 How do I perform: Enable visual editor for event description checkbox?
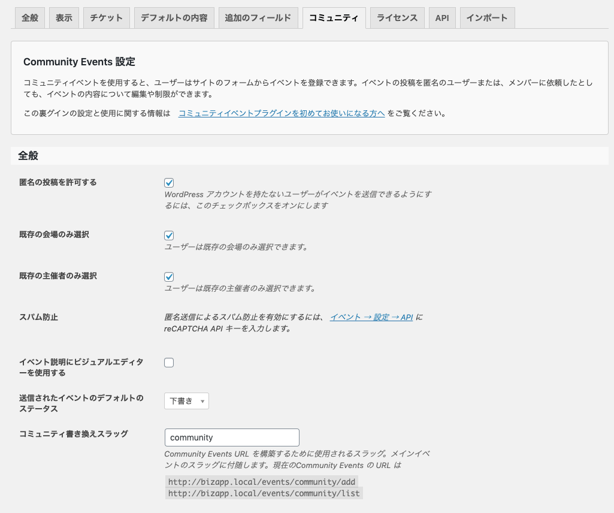(x=169, y=363)
